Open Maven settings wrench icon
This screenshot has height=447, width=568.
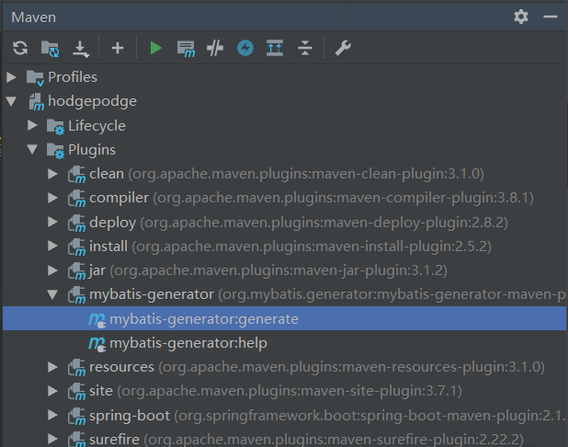pos(343,48)
